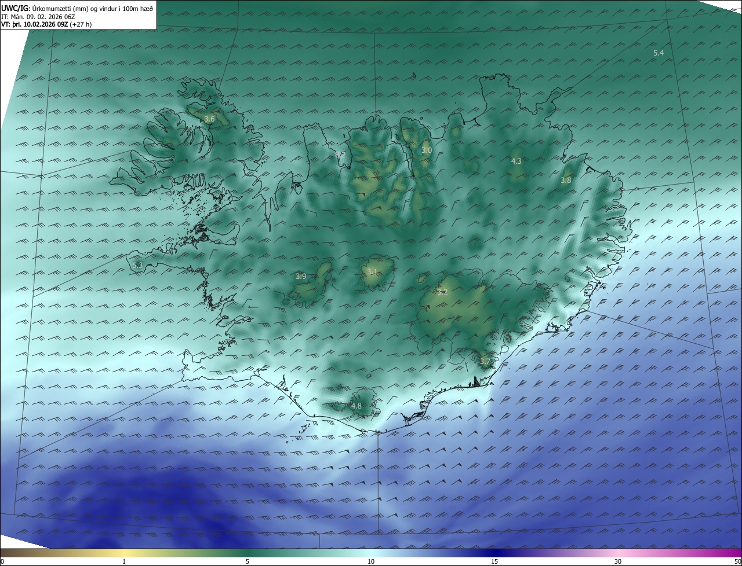Click the valid time line 'VT: Þri. 10.02.2026 09Z (+27 h)'
The width and height of the screenshot is (742, 566).
pyautogui.click(x=46, y=24)
